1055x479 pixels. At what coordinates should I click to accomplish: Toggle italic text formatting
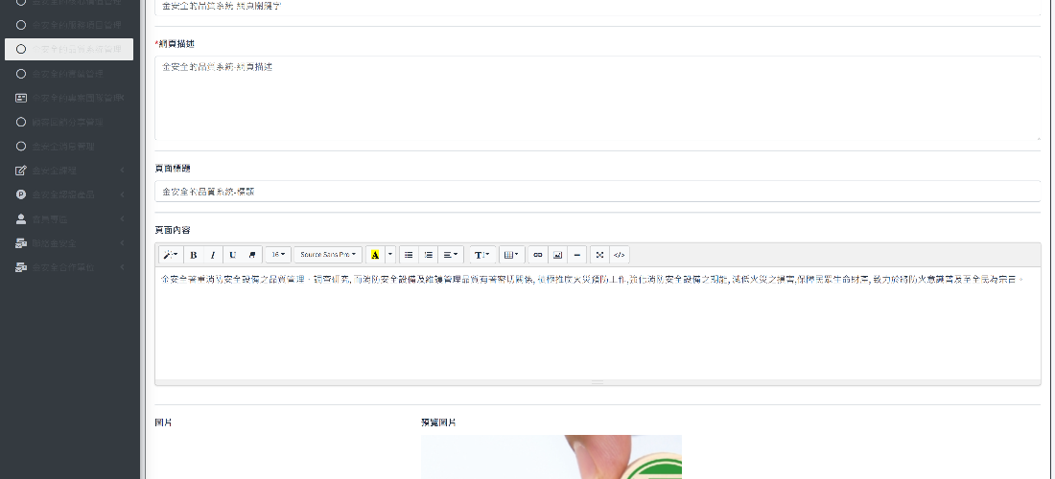coord(212,255)
